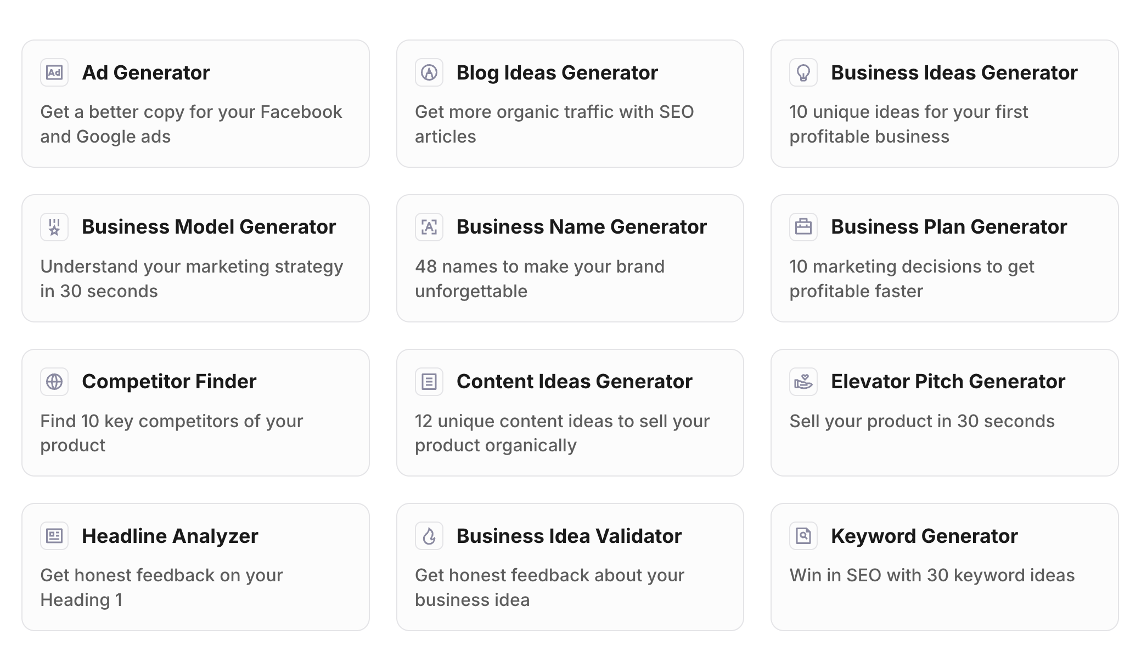Screen dimensions: 1147x646
Task: Click the Business Plan Generator briefcase icon
Action: [804, 226]
